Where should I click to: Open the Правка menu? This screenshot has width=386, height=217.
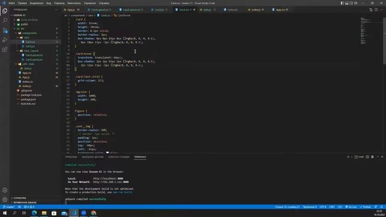(22, 3)
